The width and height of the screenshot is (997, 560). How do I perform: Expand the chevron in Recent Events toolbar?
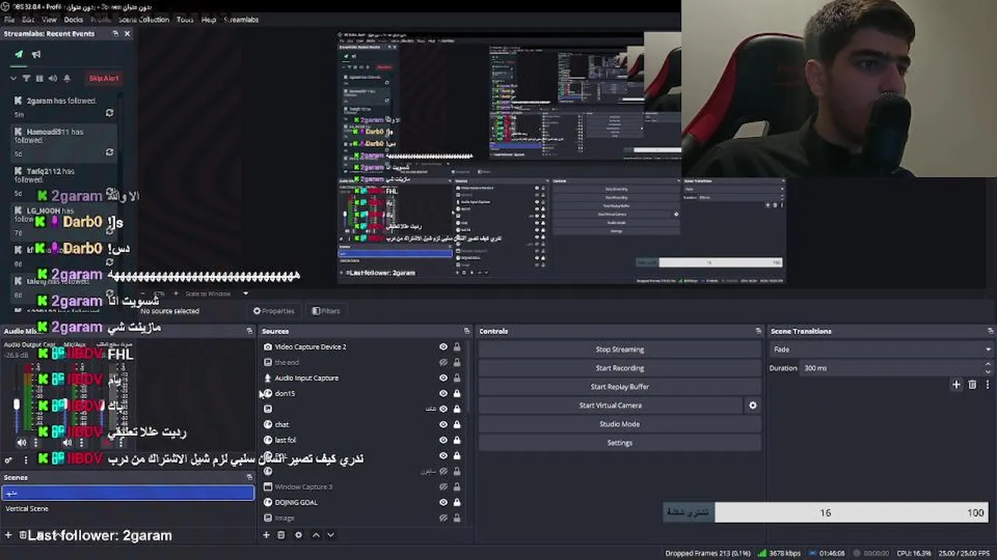click(13, 78)
